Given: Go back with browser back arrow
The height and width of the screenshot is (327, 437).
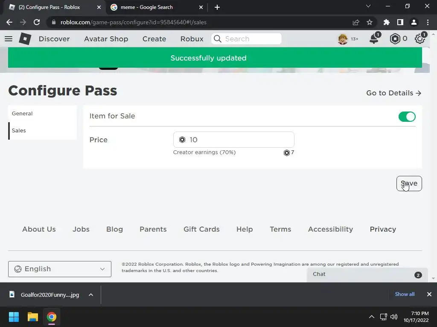Looking at the screenshot, I should pyautogui.click(x=9, y=22).
